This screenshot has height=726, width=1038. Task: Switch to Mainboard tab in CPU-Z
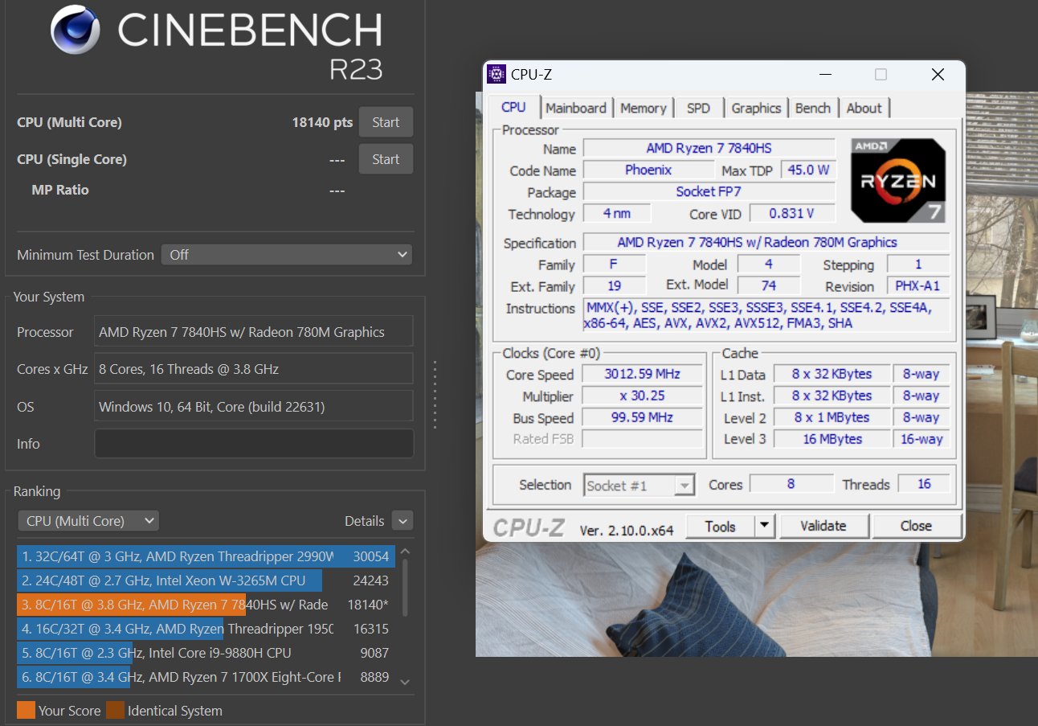(x=576, y=108)
